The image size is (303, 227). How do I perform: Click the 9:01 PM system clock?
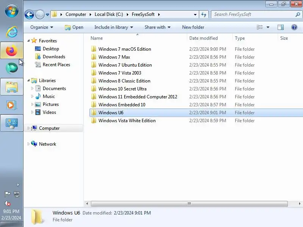[x=11, y=211]
